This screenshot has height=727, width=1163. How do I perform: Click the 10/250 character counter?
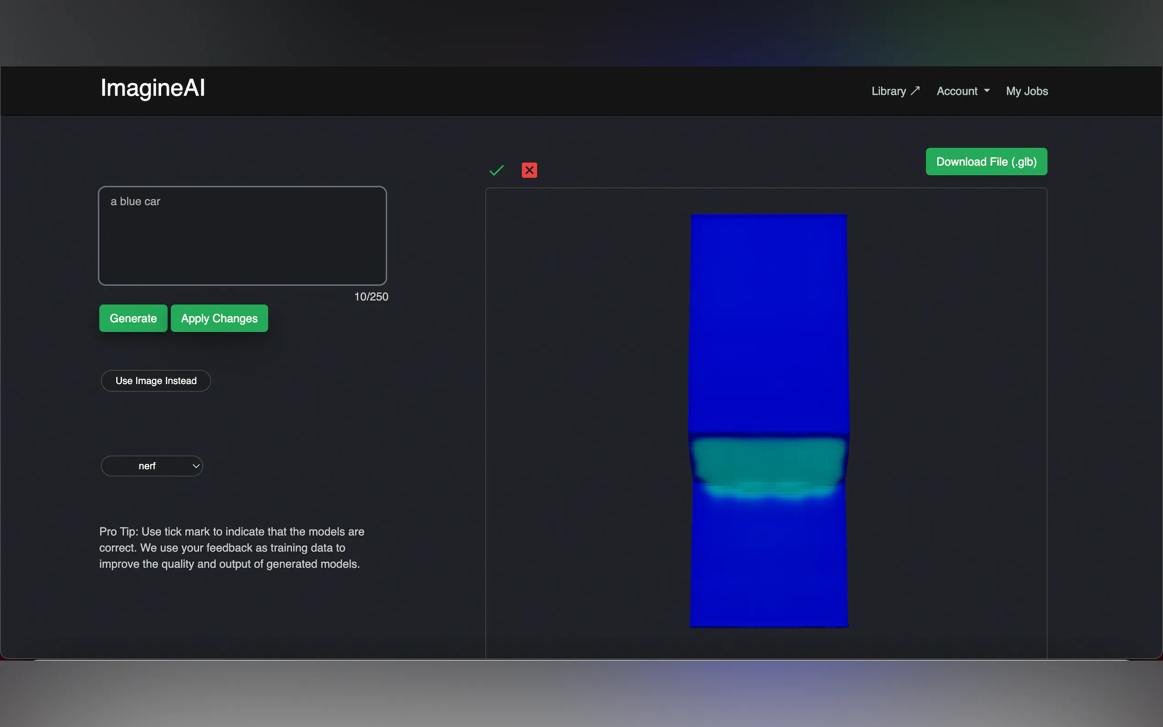tap(371, 297)
